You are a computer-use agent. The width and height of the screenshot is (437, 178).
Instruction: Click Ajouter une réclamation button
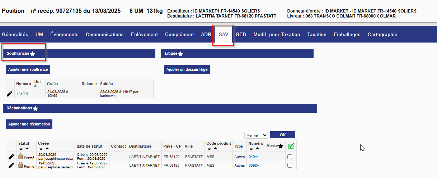click(29, 124)
